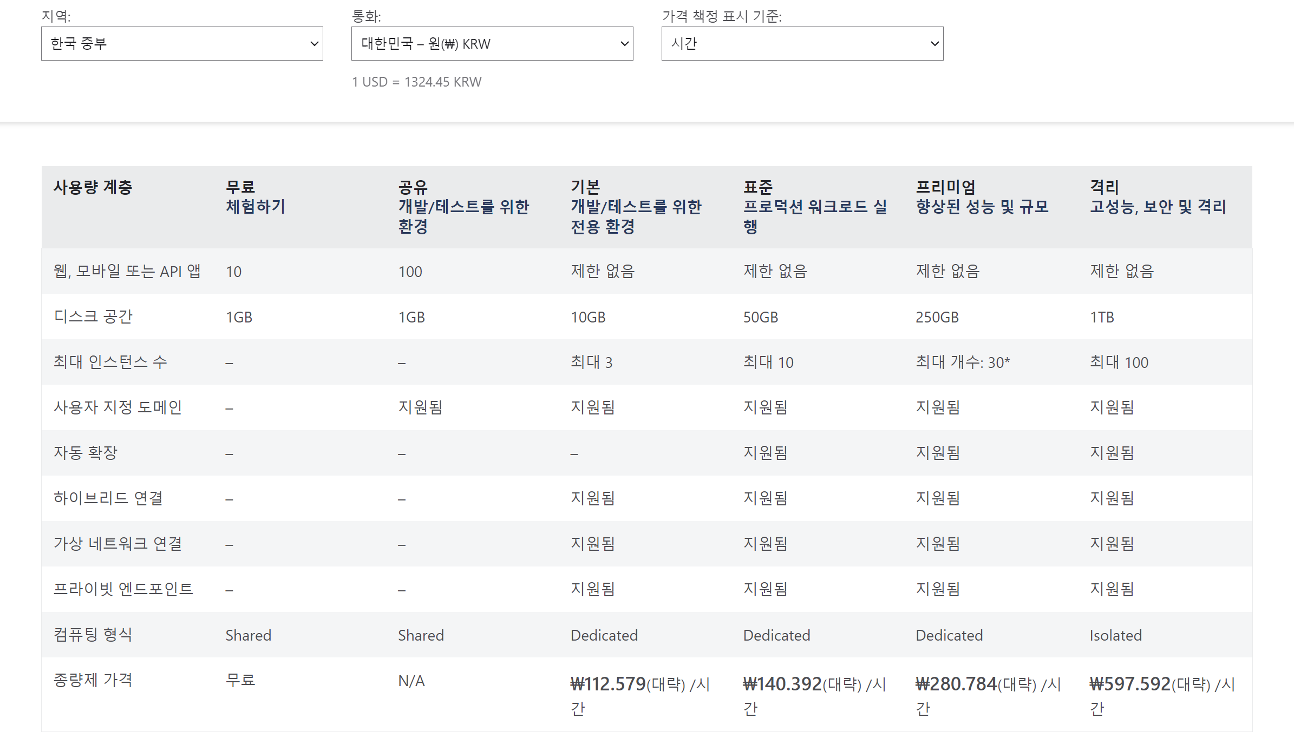Screen dimensions: 1294x738
Task: Click the 종량제 가격 row label
Action: 93,680
